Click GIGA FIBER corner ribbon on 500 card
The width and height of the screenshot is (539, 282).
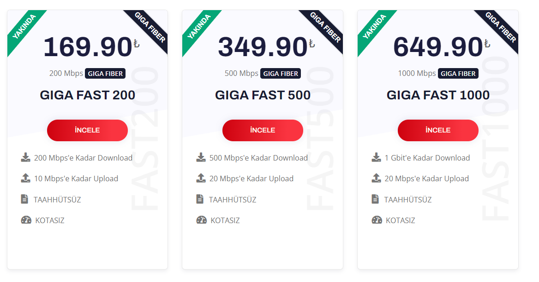coord(325,28)
